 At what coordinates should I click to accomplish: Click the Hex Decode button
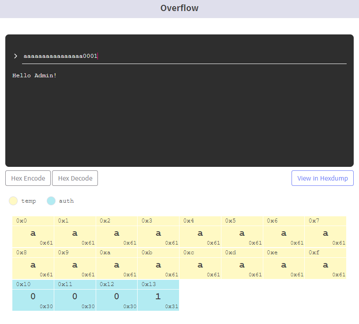click(75, 178)
